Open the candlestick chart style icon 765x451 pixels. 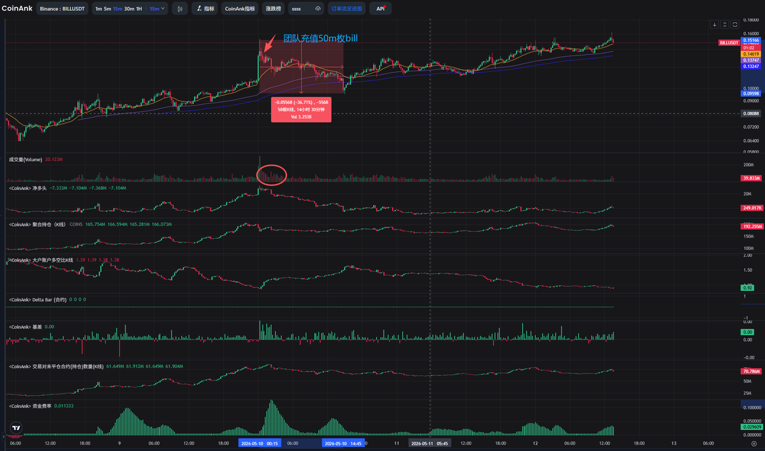[180, 9]
